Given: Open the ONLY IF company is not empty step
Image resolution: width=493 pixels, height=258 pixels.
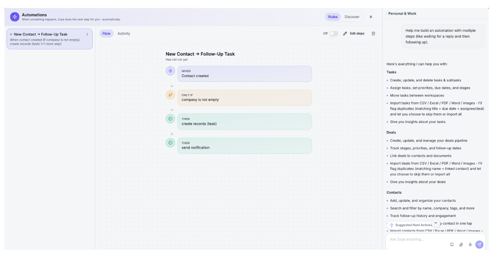Looking at the screenshot, I should pos(244,97).
